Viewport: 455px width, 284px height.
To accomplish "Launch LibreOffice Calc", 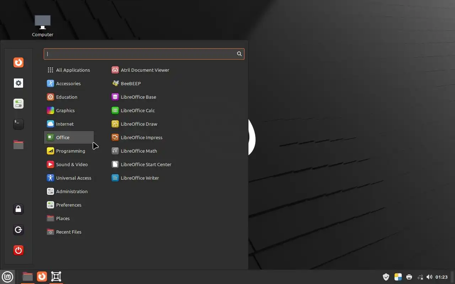I will [x=133, y=110].
